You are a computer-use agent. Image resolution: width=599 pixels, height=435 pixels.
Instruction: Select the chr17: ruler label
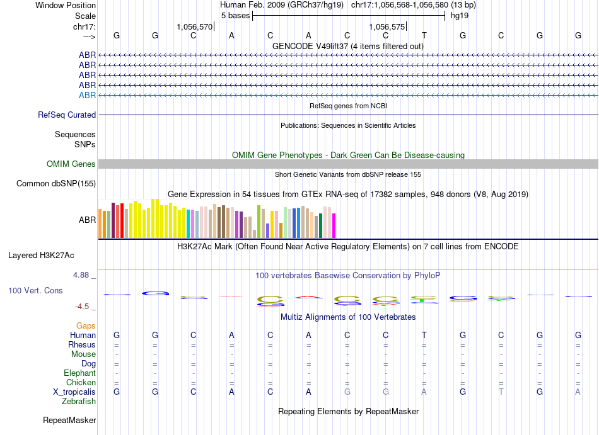coord(84,26)
